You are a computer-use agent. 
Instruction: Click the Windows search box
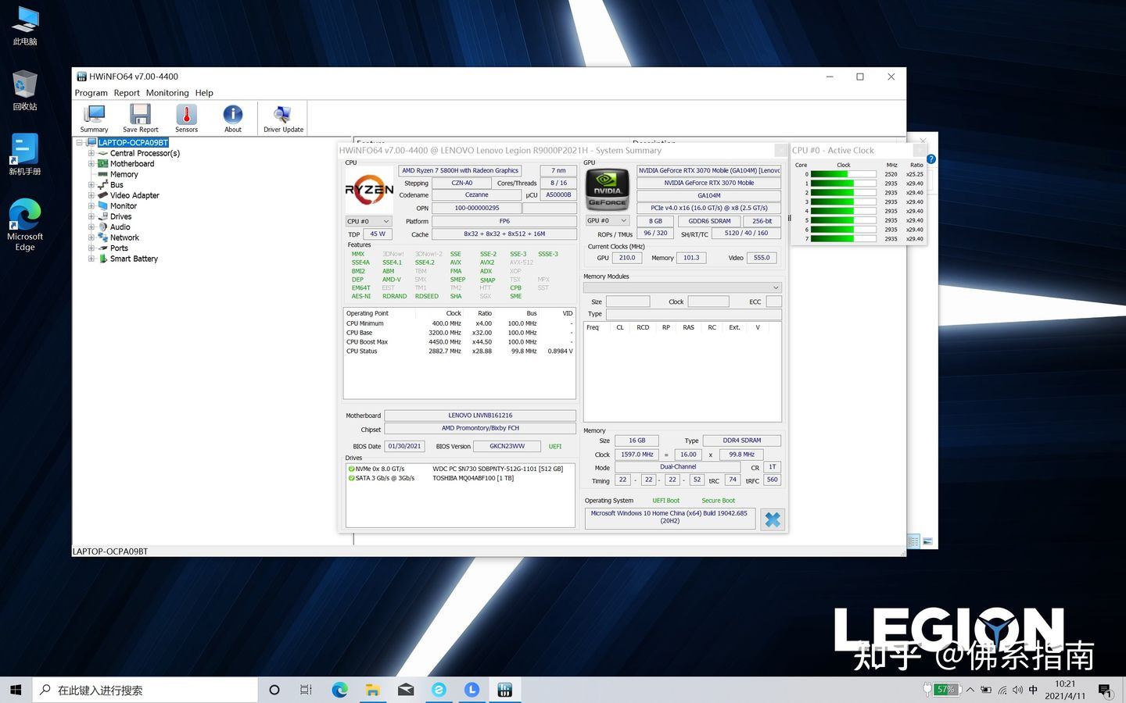click(x=145, y=690)
